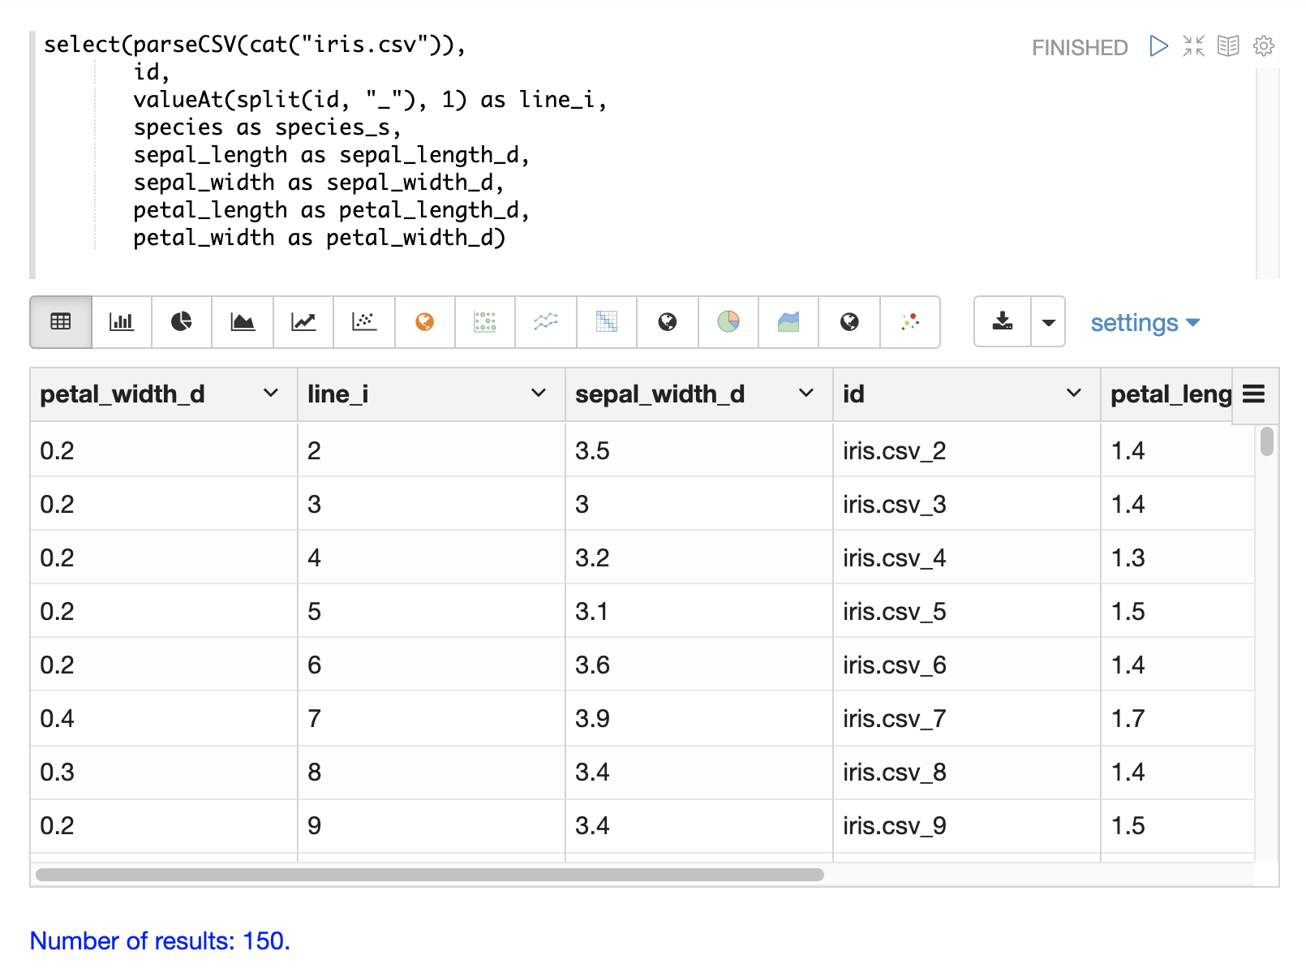Select the table view button
This screenshot has width=1306, height=977.
pos(61,322)
